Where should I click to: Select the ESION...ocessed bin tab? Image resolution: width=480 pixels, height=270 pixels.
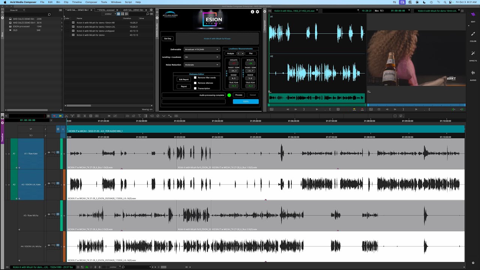(106, 10)
